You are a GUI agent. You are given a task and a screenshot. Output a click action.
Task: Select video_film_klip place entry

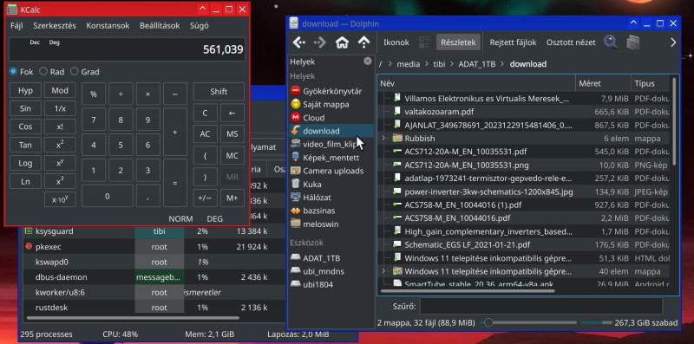tap(331, 144)
